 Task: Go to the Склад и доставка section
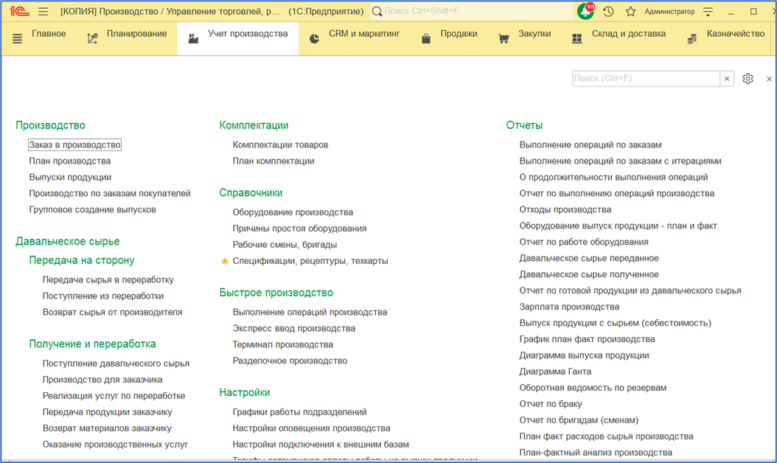point(619,35)
